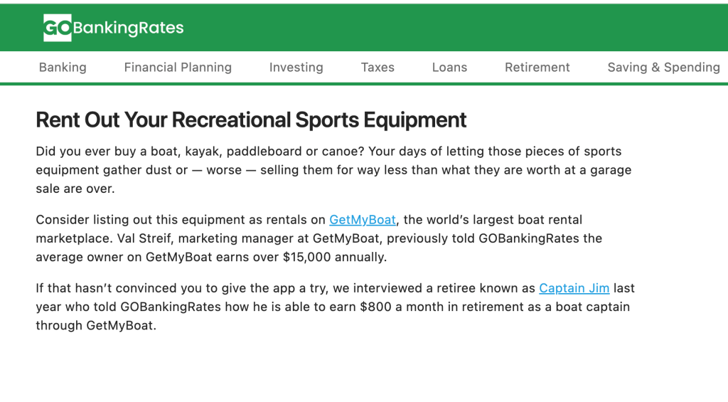Select Investing in the navigation bar
The image size is (728, 402).
[296, 68]
